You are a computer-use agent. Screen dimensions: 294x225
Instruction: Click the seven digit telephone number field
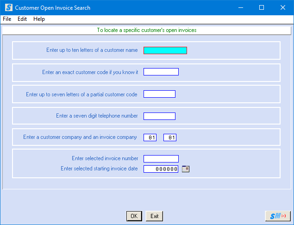(159, 116)
